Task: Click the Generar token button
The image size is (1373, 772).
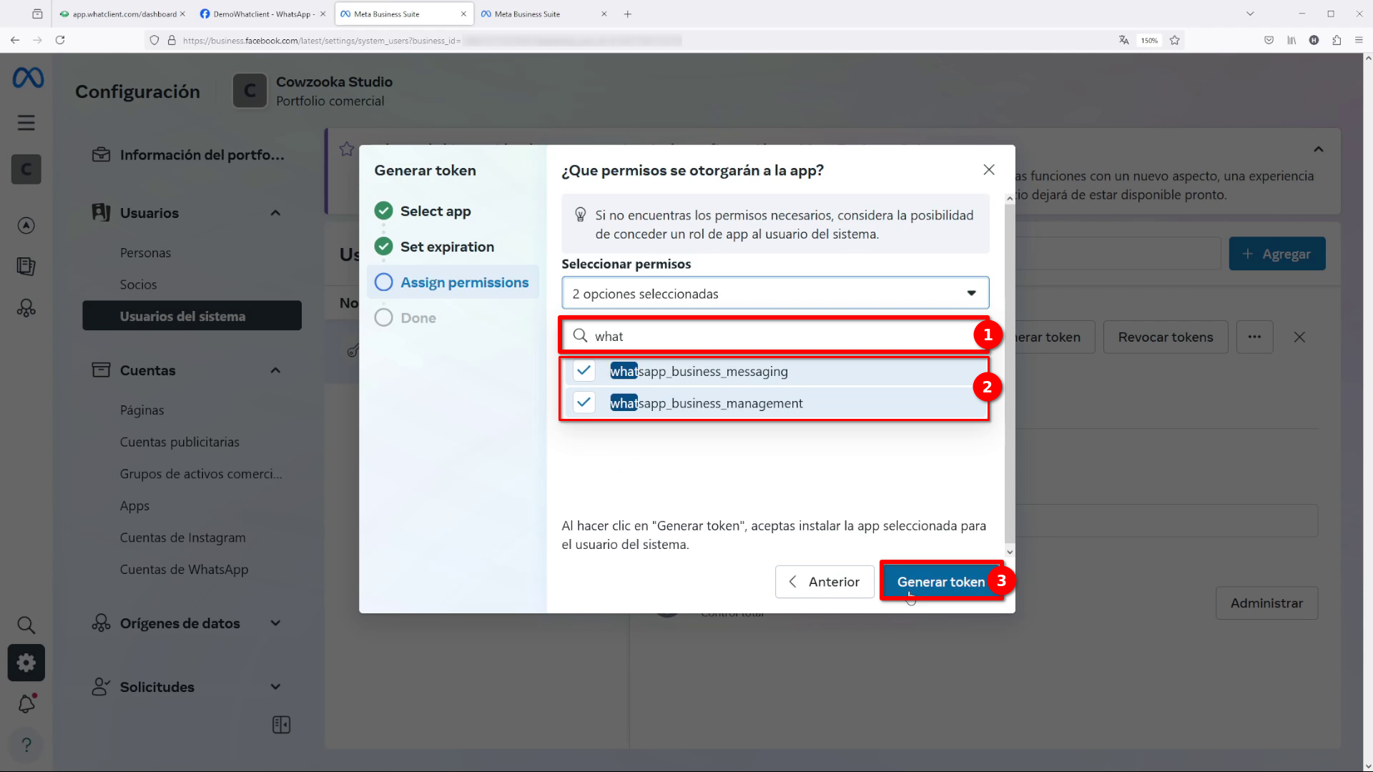Action: point(941,582)
